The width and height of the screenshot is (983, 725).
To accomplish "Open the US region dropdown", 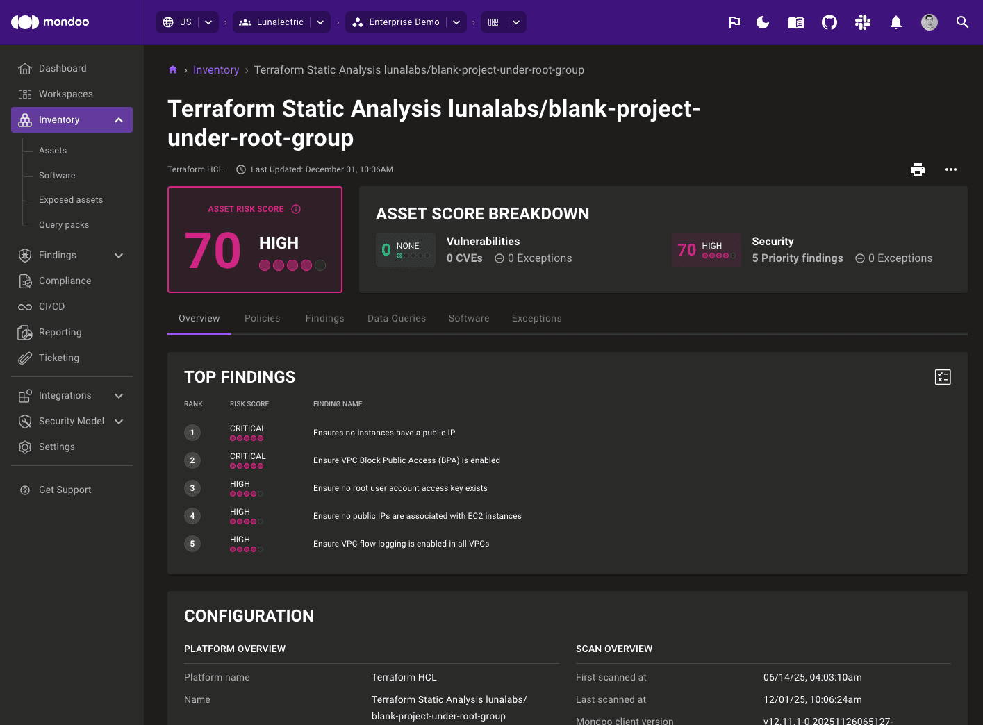I will tap(207, 22).
